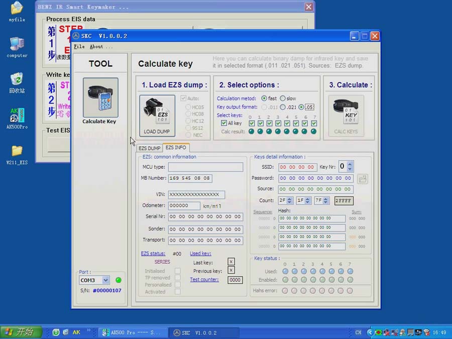Open the File menu
This screenshot has width=452, height=339.
(79, 46)
